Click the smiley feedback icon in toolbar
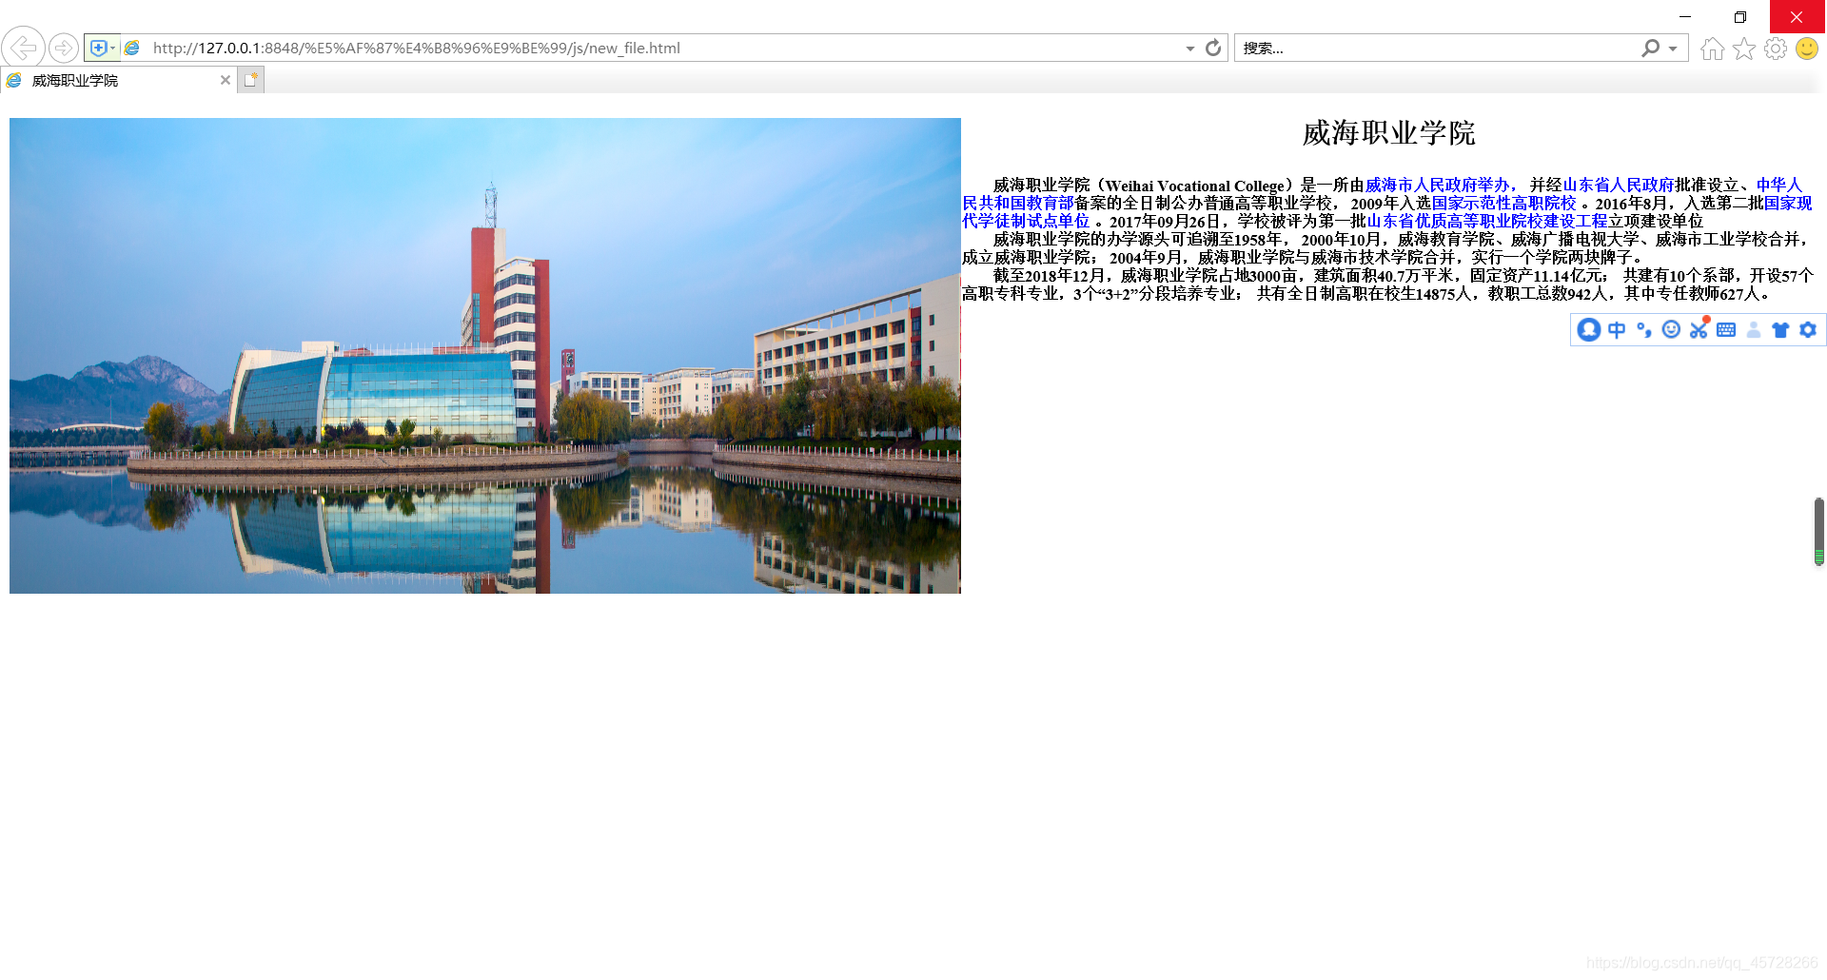 [1807, 49]
